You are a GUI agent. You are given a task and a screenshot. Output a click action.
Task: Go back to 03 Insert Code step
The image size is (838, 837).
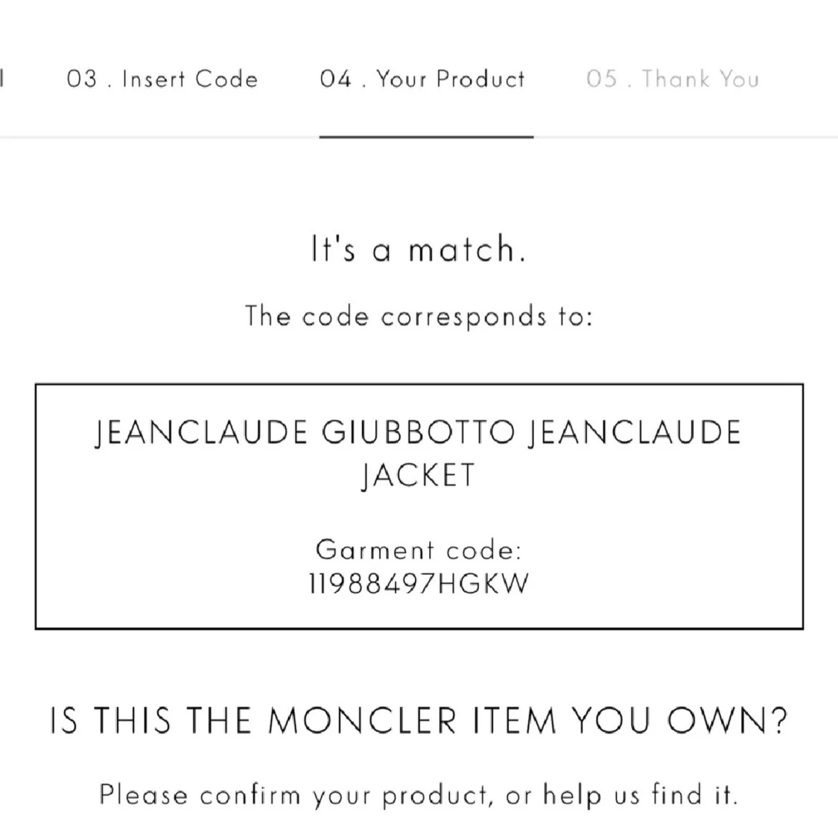(162, 79)
